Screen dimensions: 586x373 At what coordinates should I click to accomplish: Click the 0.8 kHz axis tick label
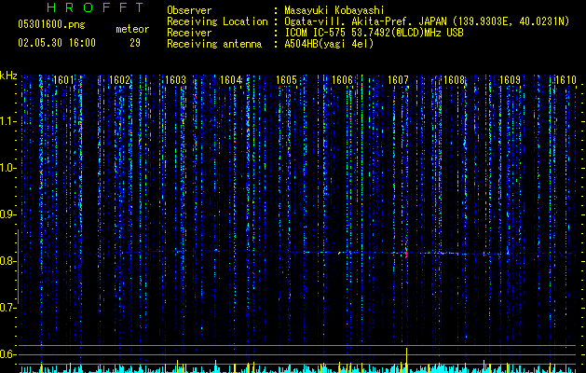(7, 261)
